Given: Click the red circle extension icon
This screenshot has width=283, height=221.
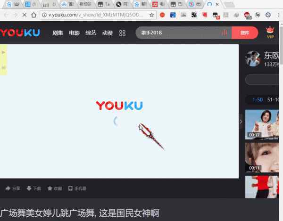Looking at the screenshot, I should (162, 15).
